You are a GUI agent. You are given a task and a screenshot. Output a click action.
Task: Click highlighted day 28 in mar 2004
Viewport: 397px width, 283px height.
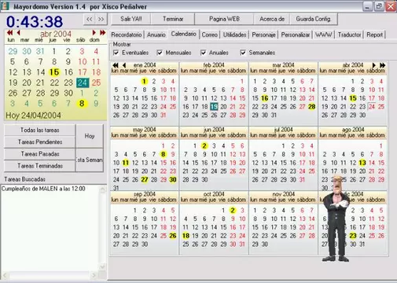click(311, 107)
